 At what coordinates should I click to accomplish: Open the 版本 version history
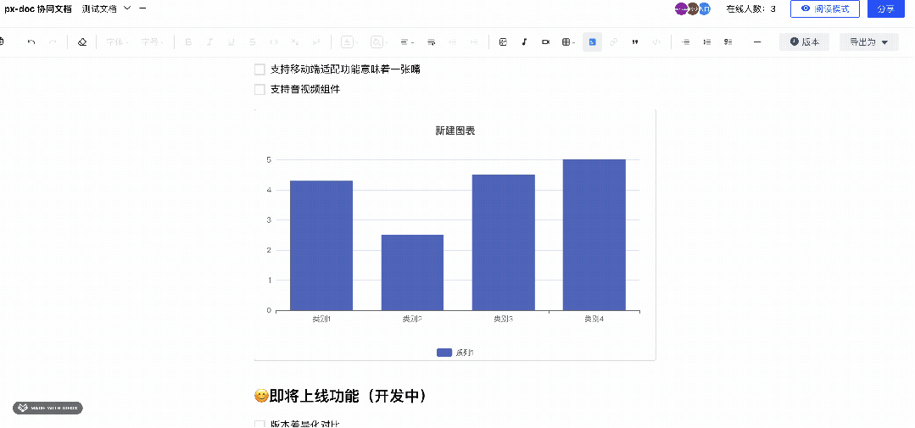pyautogui.click(x=804, y=42)
